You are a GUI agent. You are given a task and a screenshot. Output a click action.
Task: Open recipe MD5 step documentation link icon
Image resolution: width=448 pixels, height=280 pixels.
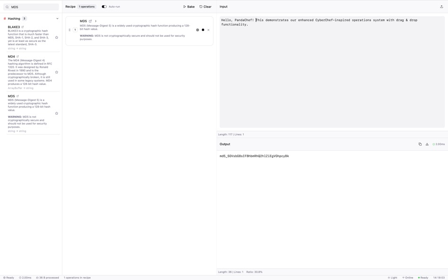[90, 21]
